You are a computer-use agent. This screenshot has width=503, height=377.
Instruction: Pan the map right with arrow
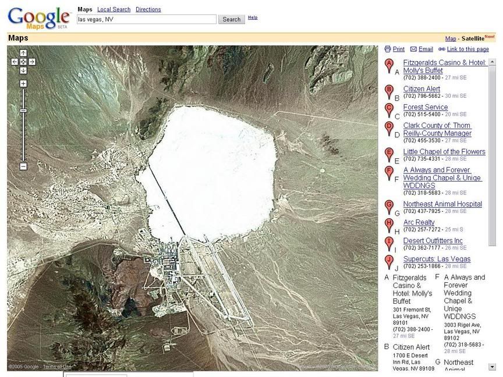[32, 62]
